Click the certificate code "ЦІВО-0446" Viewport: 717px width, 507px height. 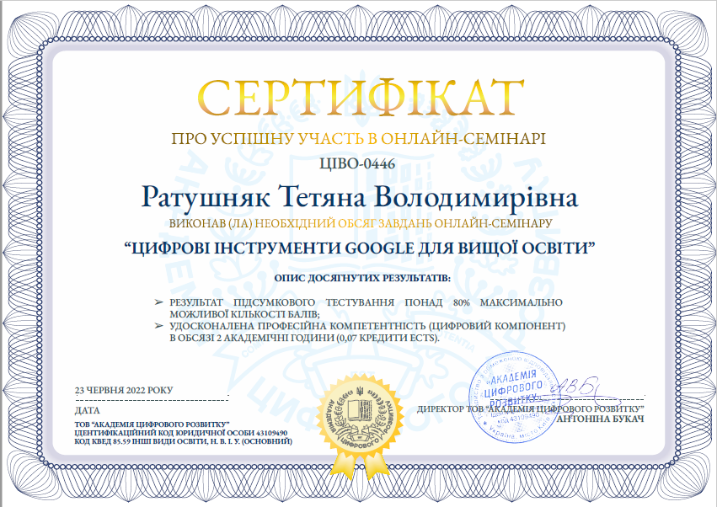[357, 163]
